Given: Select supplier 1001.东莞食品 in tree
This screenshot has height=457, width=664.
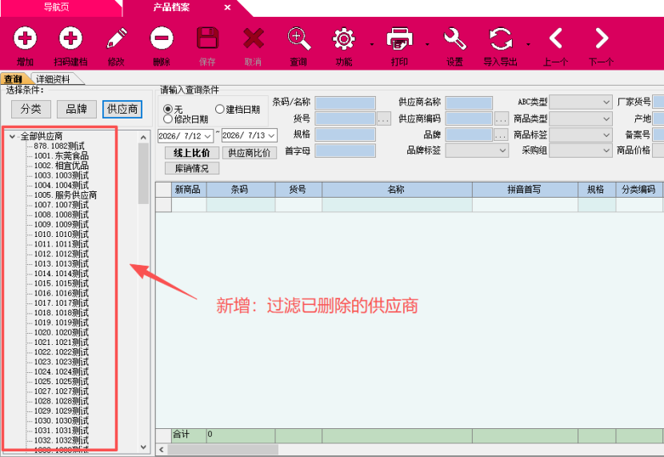Looking at the screenshot, I should pyautogui.click(x=61, y=156).
